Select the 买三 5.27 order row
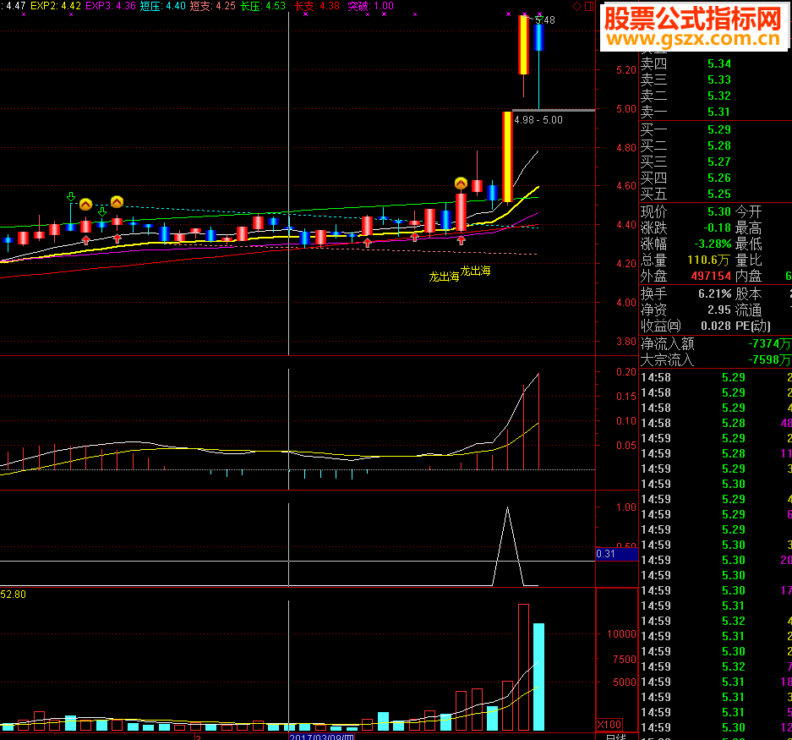The image size is (792, 740). (x=715, y=162)
